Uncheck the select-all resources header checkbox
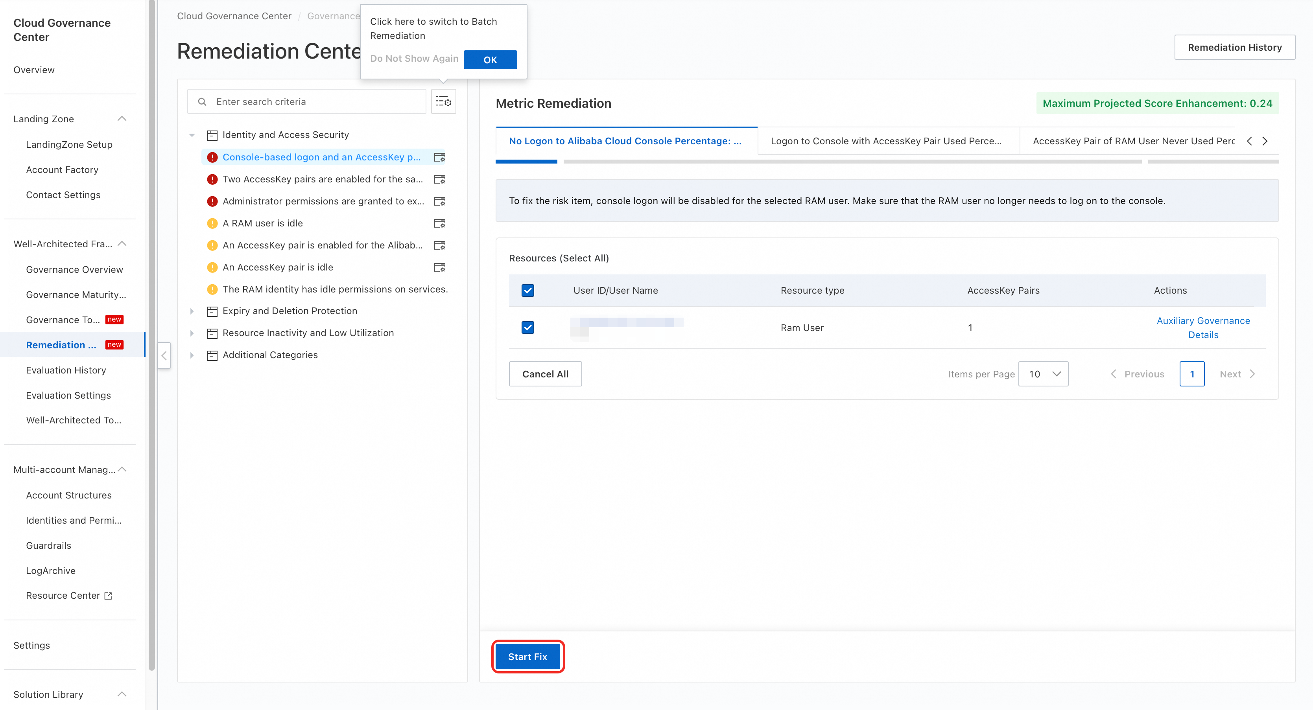The height and width of the screenshot is (710, 1313). pyautogui.click(x=527, y=290)
